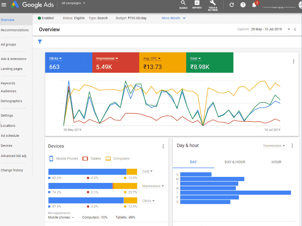Click the Thursday impressions bar
This screenshot has height=226, width=302.
(x=236, y=193)
